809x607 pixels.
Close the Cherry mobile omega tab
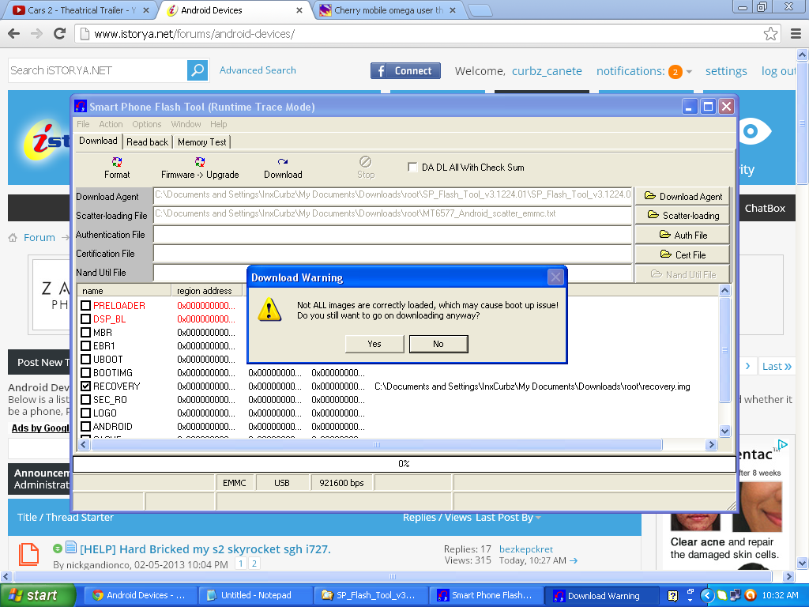tap(453, 10)
